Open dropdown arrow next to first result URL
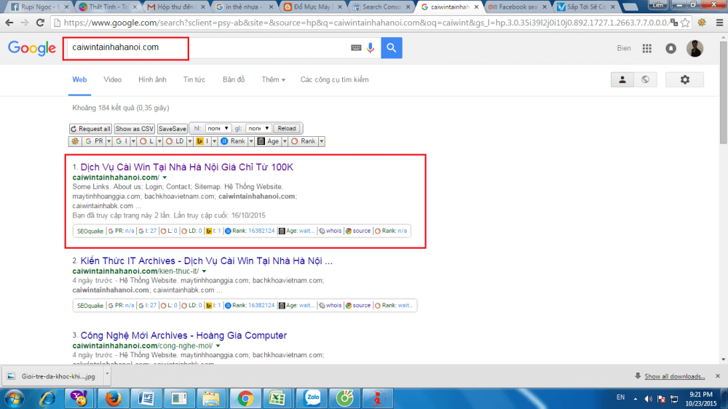The width and height of the screenshot is (728, 409). tap(165, 178)
